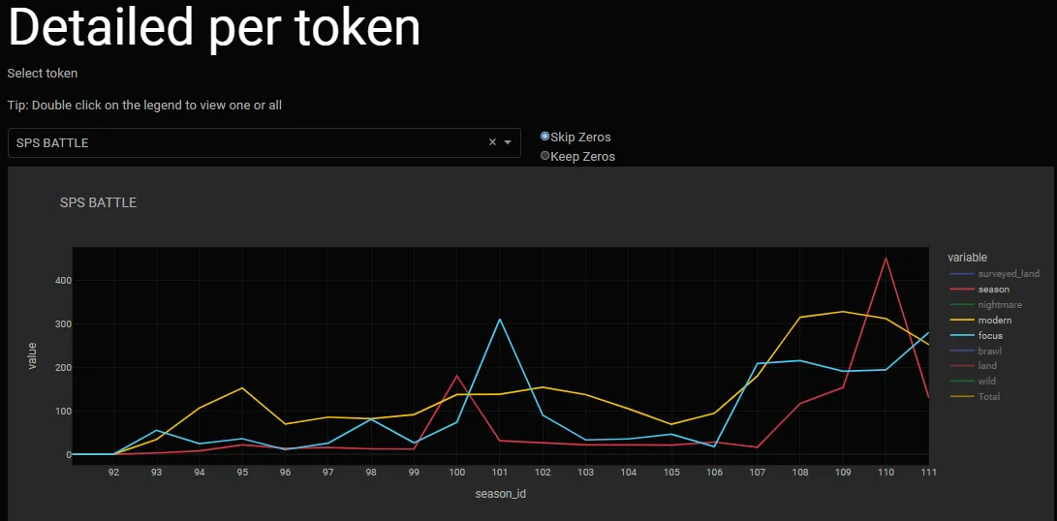This screenshot has height=521, width=1057.
Task: Select the Skip Zeros radio button
Action: tap(544, 137)
